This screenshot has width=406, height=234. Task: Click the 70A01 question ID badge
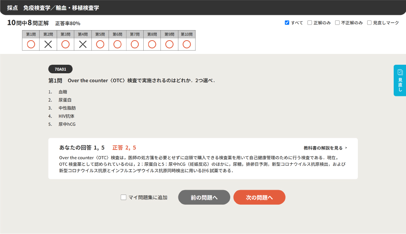click(x=60, y=69)
